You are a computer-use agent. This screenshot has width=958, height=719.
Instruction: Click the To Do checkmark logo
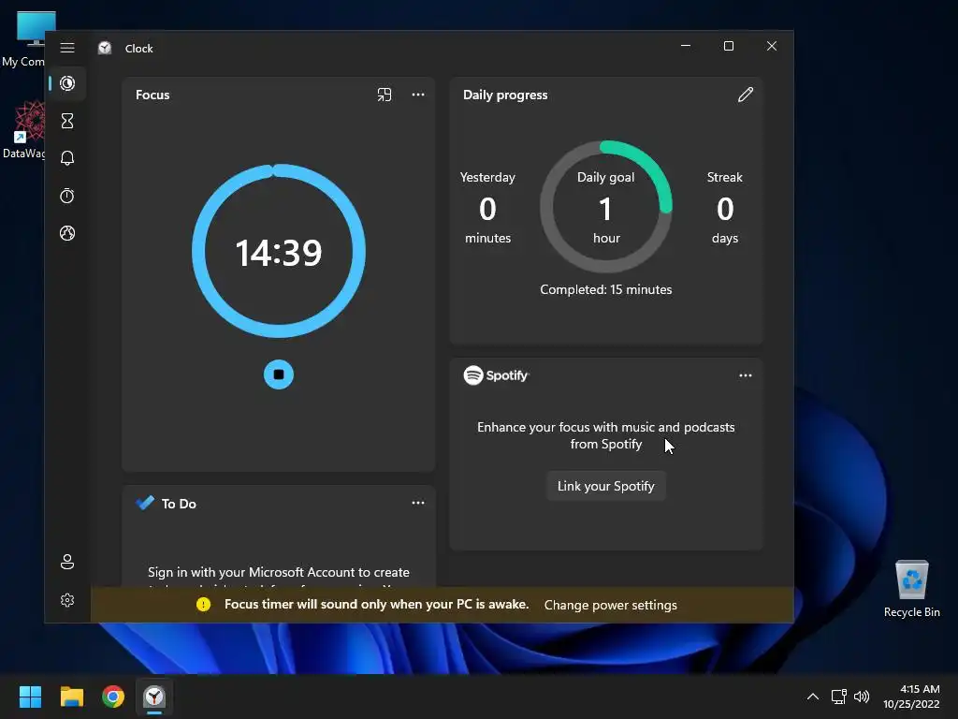(145, 503)
